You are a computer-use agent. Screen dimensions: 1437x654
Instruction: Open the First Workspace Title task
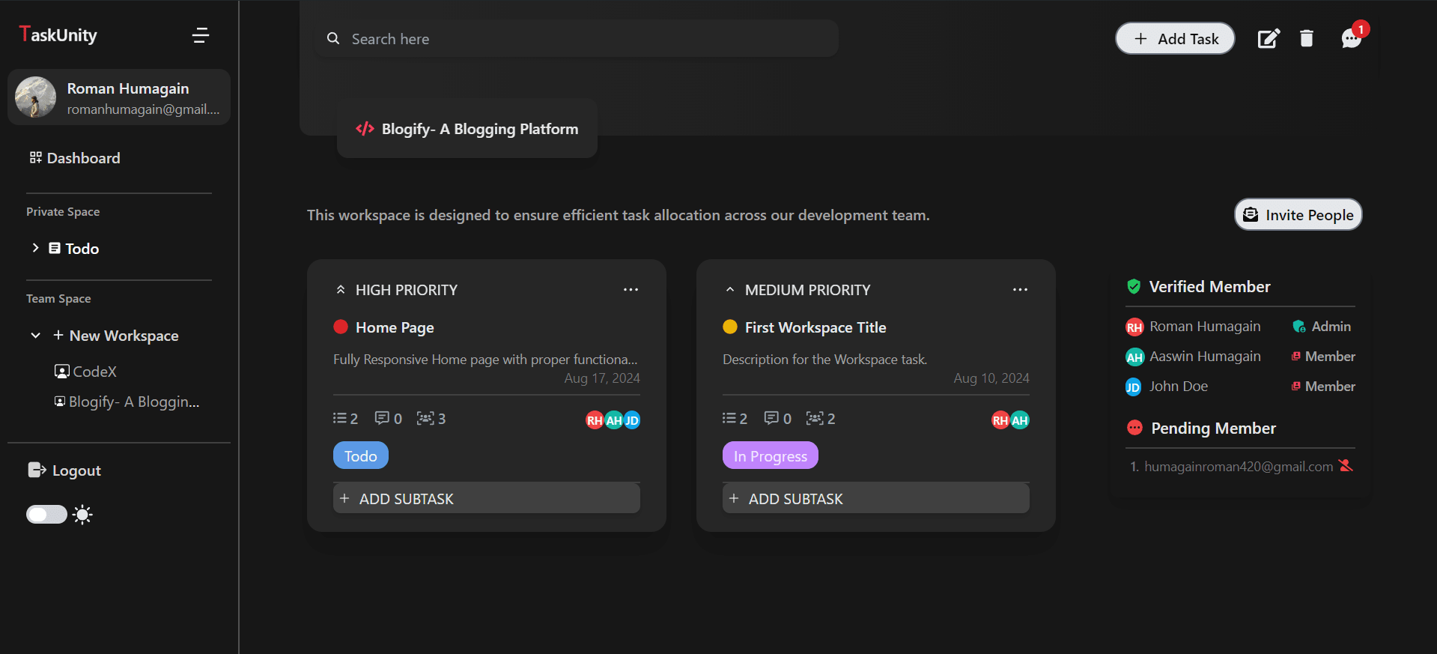tap(815, 327)
